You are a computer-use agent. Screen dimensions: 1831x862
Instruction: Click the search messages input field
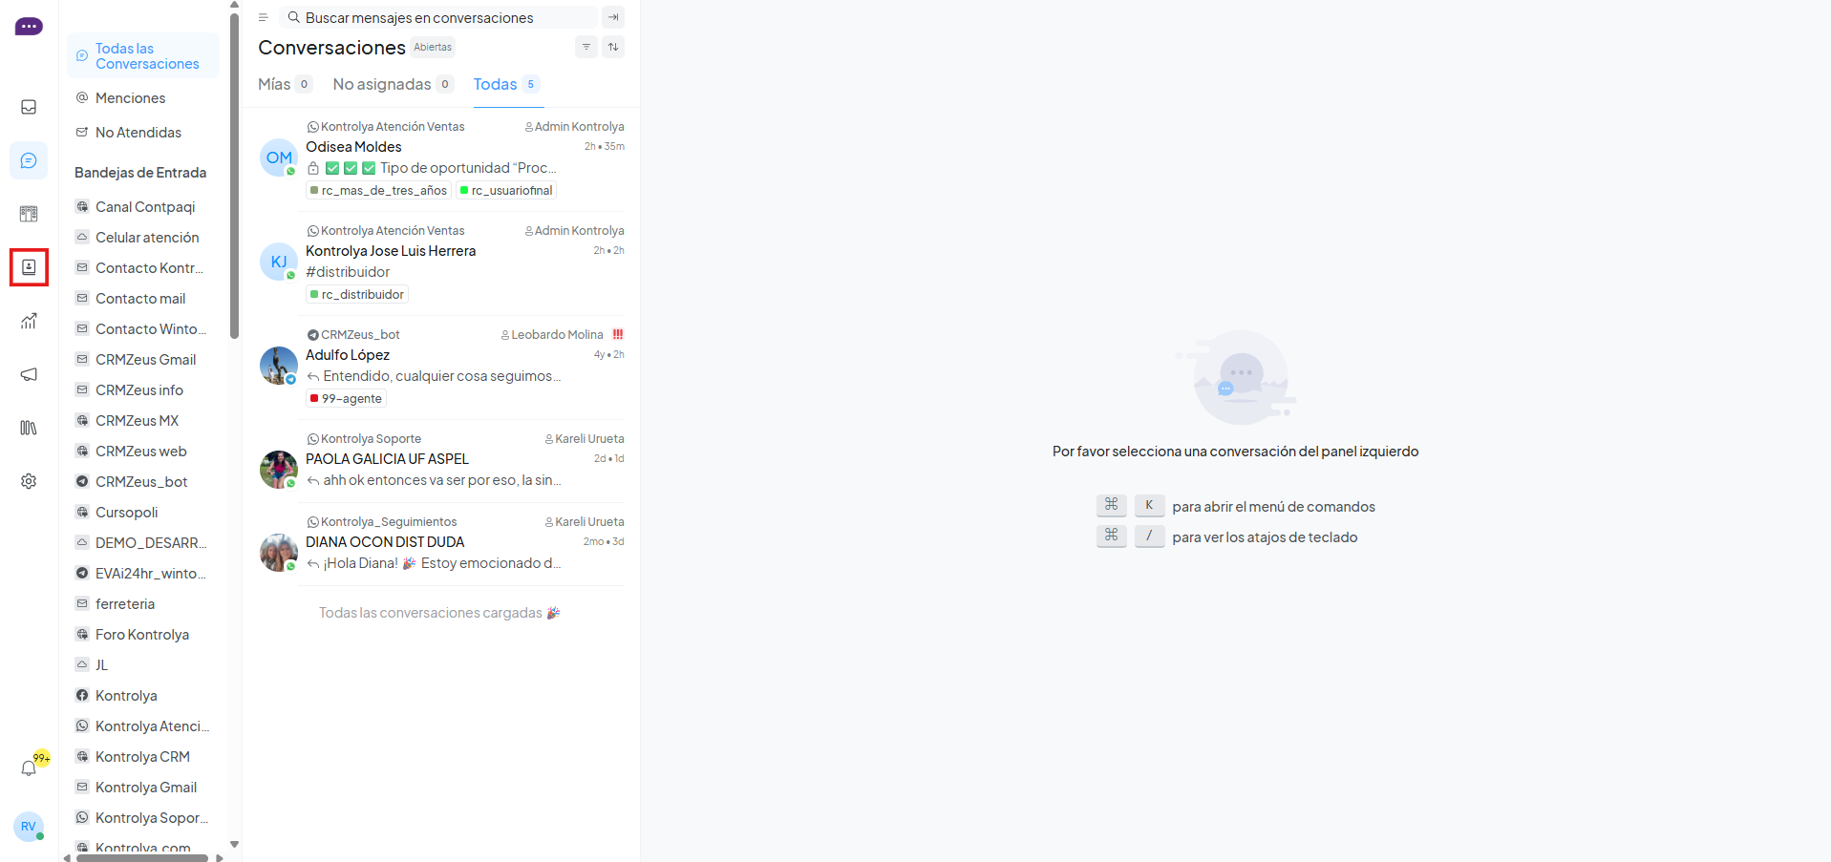point(439,17)
